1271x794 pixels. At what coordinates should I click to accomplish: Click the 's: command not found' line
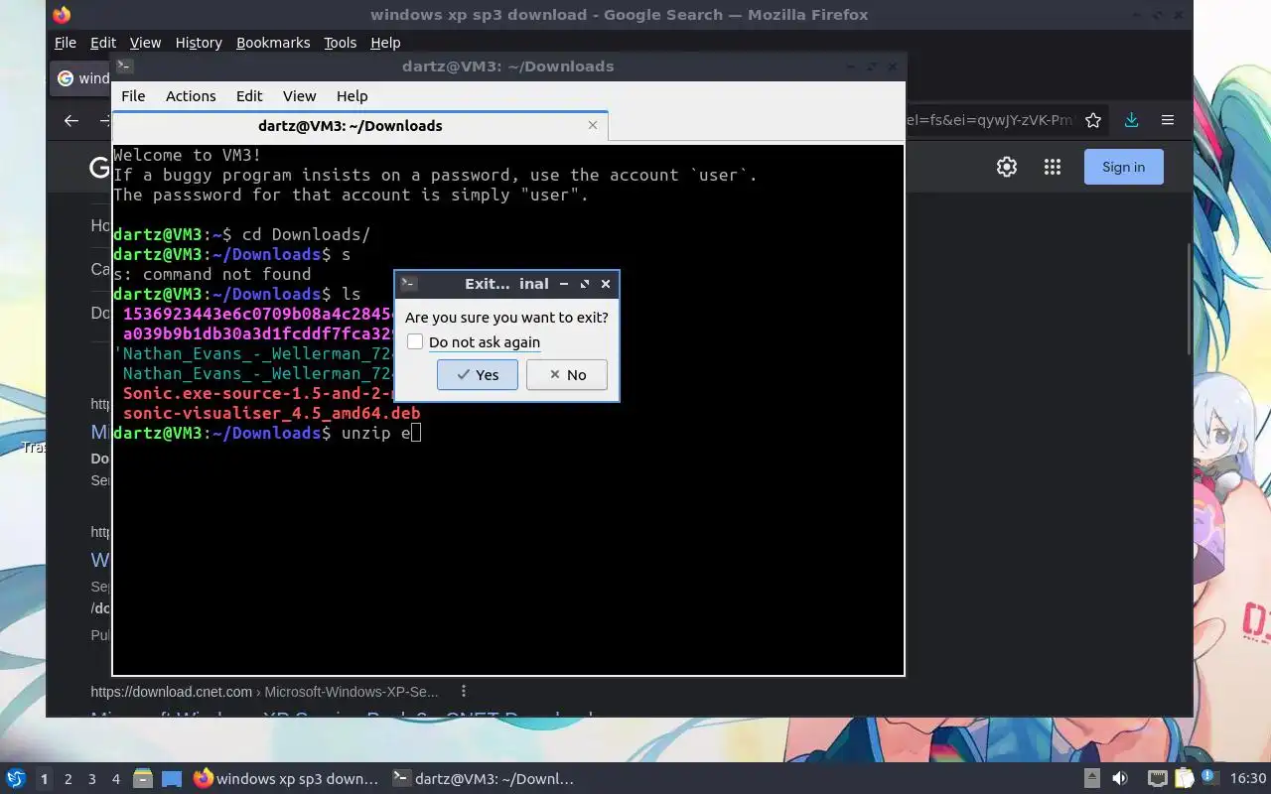pos(212,274)
